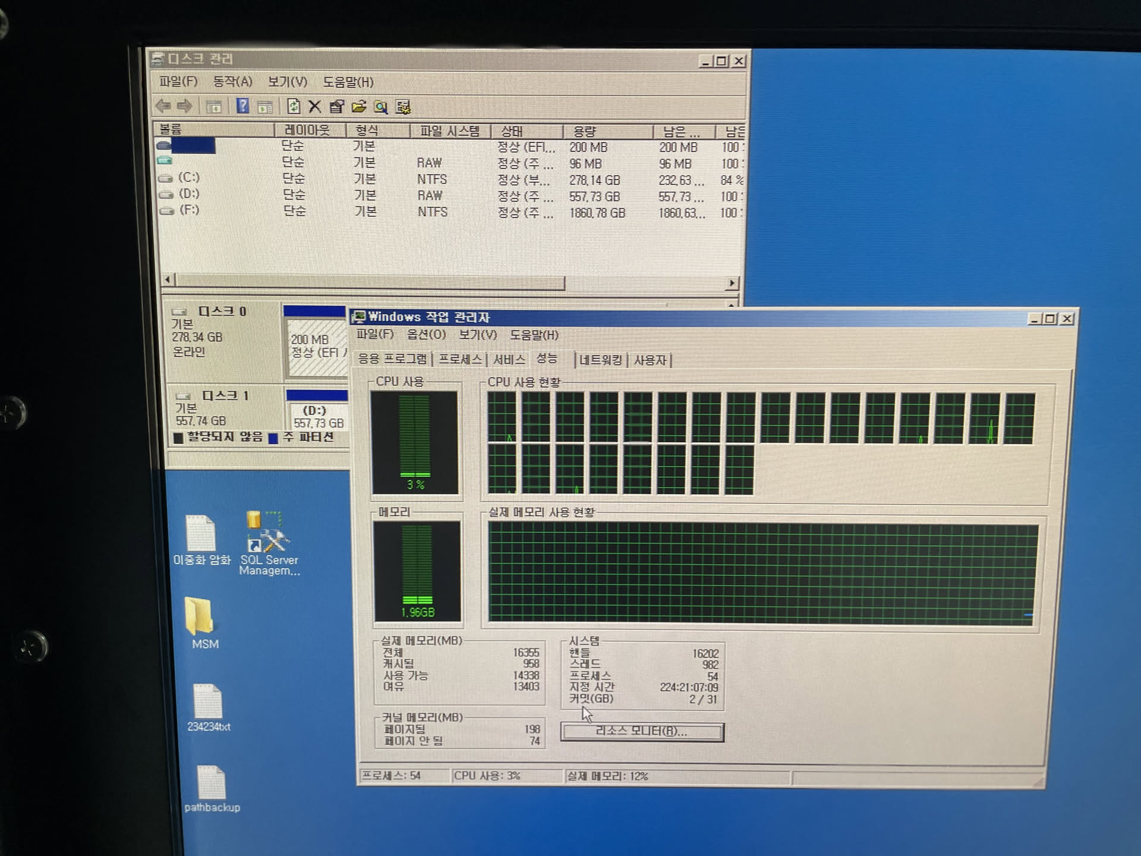This screenshot has width=1141, height=856.
Task: Select the (C:) volume row
Action: [x=189, y=178]
